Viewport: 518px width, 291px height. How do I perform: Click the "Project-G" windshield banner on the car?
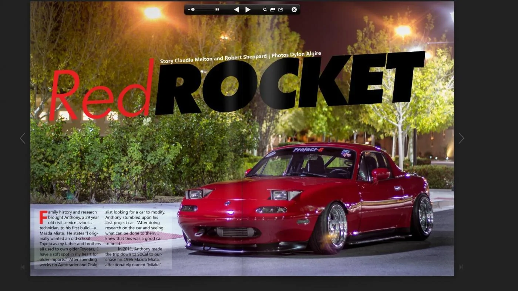tap(308, 150)
